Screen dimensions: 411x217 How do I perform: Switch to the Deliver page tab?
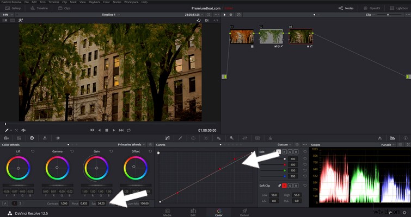pos(244,212)
